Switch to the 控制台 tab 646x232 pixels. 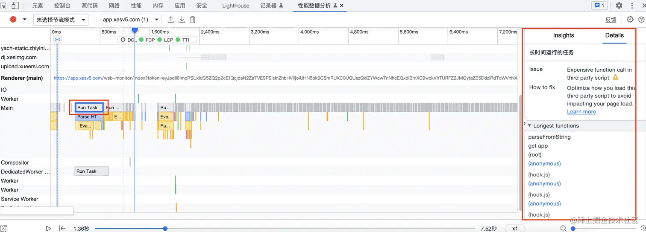(x=62, y=6)
